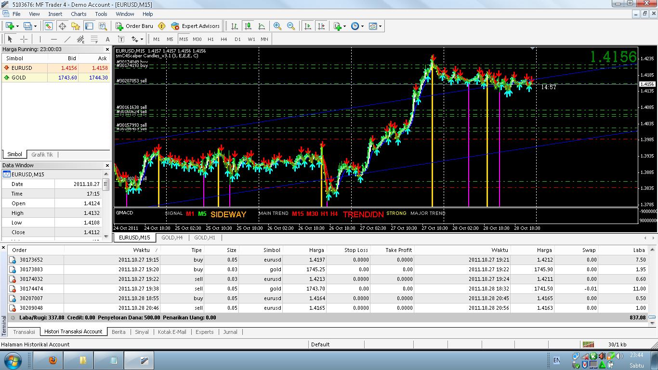
Task: Toggle the chart shift button
Action: click(x=321, y=26)
